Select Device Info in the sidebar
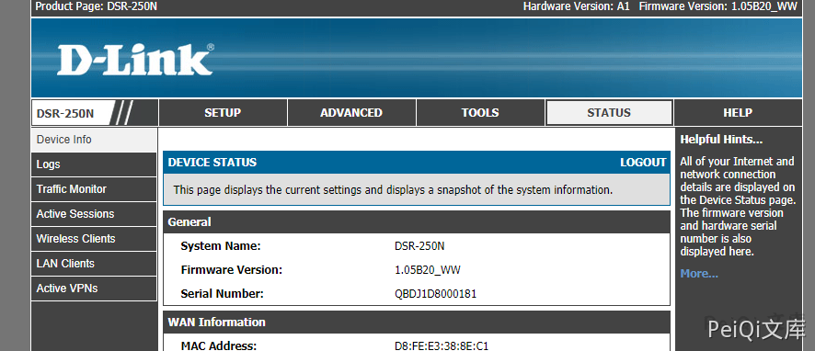815x351 pixels. point(94,140)
